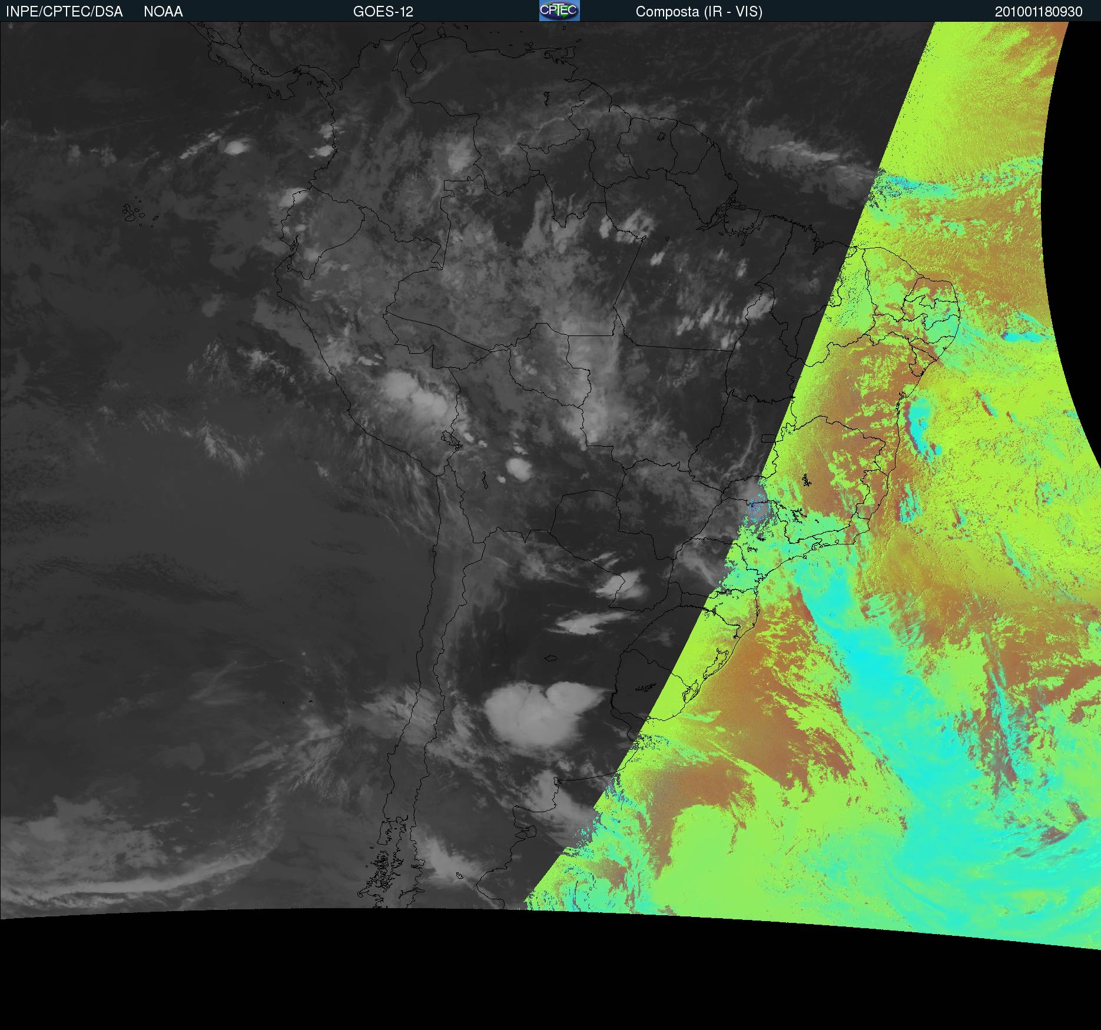Select the INPE/CPTEC/DSA header text

64,12
